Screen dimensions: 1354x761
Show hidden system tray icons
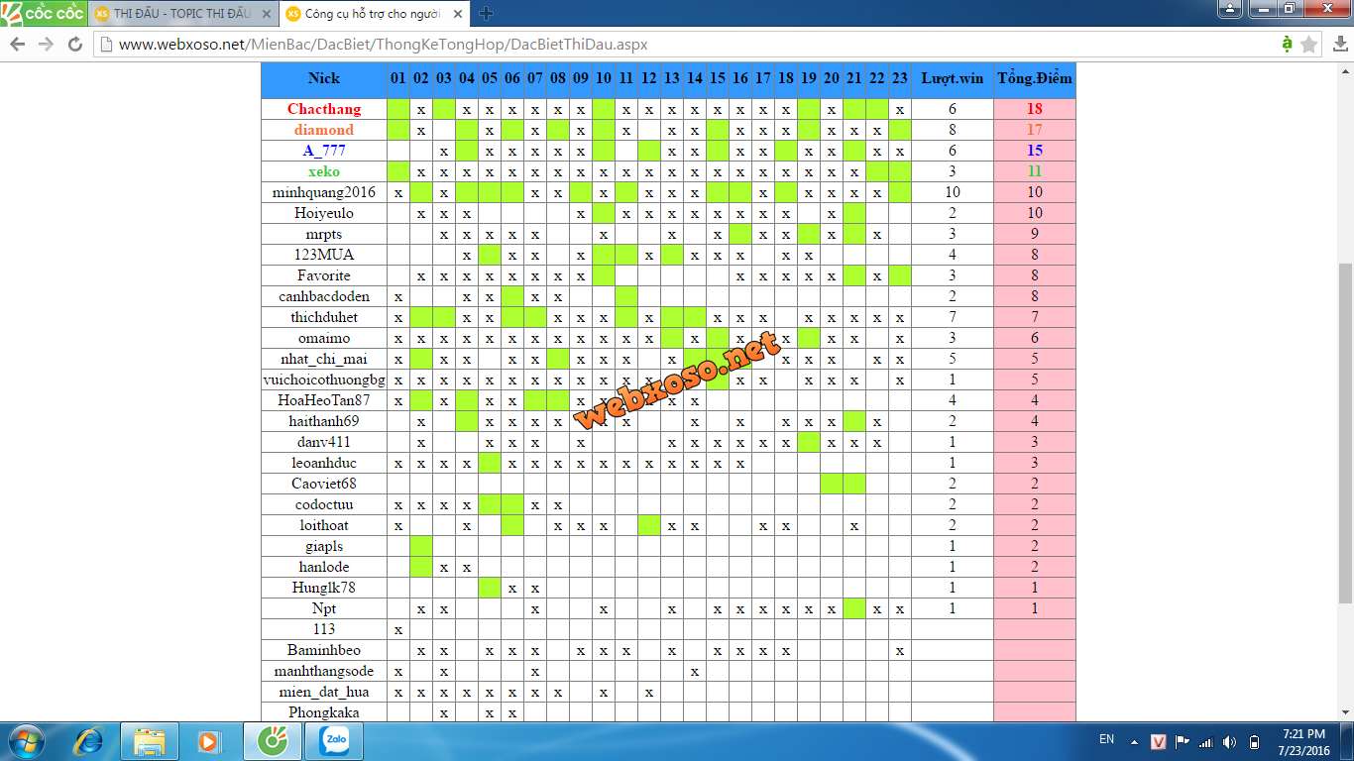pyautogui.click(x=1135, y=742)
